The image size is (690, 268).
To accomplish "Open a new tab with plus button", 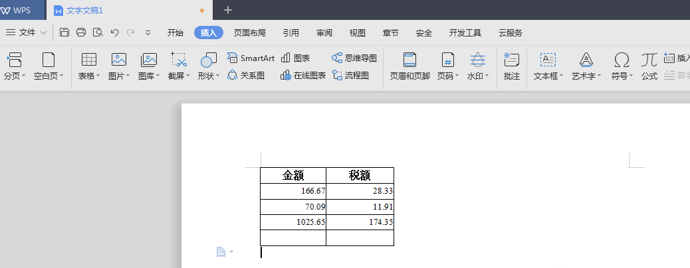I will [x=228, y=10].
